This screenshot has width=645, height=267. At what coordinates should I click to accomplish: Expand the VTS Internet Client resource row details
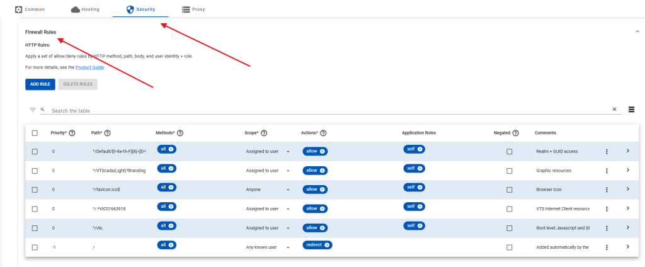[627, 208]
